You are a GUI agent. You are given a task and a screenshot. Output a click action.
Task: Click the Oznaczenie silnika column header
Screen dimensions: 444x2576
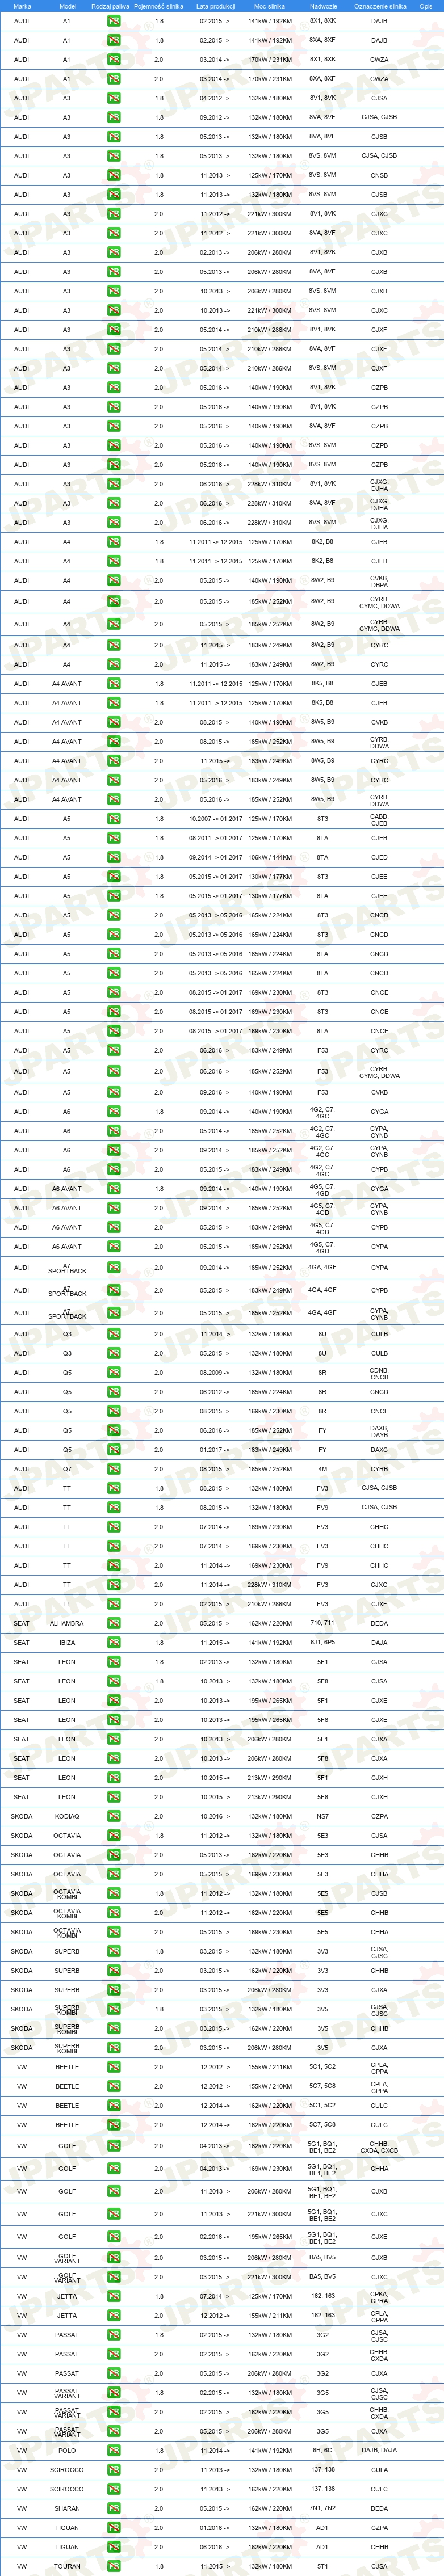pos(380,6)
